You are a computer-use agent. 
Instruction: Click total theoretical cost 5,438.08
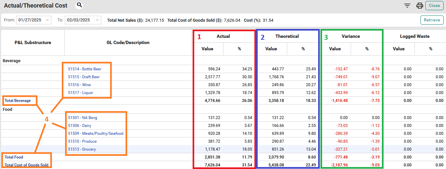[276, 165]
